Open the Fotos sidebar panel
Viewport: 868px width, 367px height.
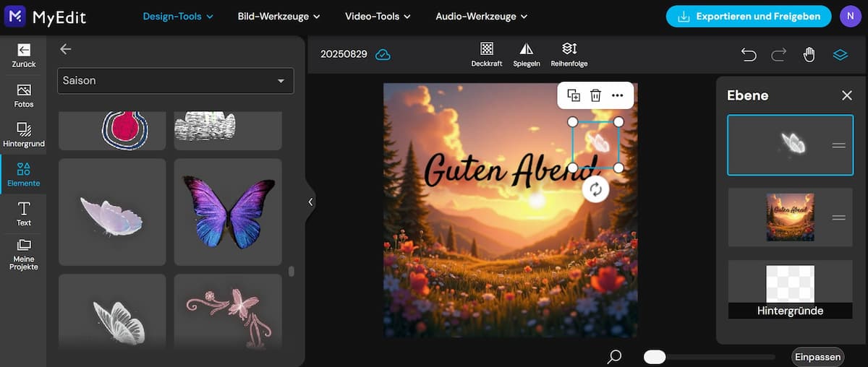[x=24, y=95]
